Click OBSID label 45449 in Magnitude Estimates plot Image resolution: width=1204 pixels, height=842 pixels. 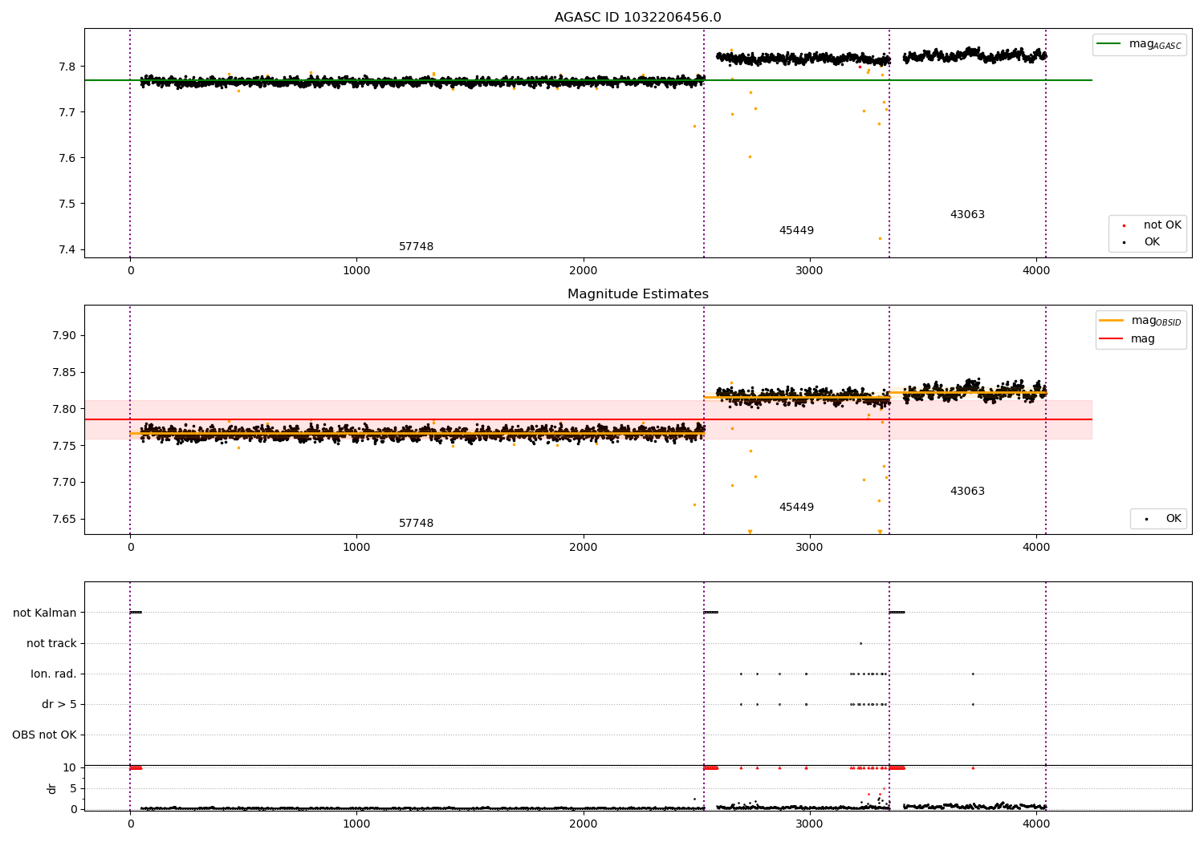[796, 508]
